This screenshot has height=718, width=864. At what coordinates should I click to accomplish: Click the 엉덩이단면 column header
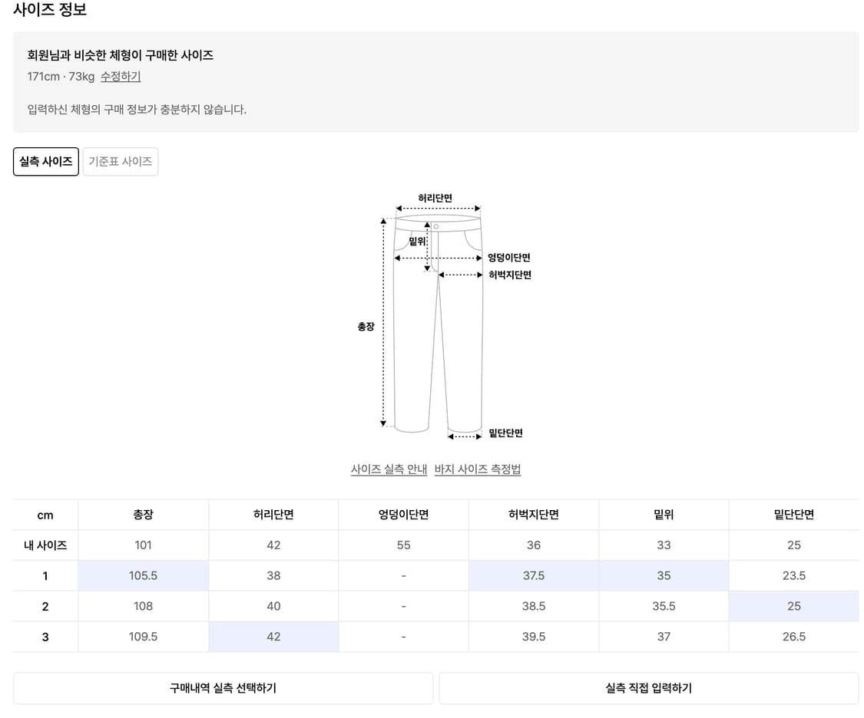tap(403, 515)
